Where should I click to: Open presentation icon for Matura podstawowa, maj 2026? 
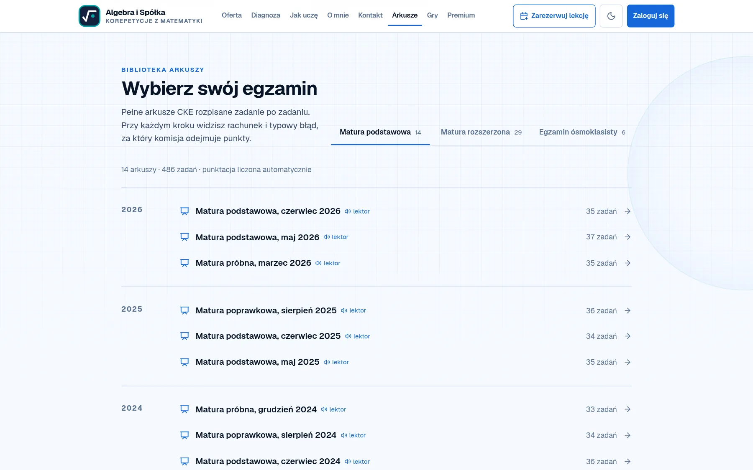(x=184, y=237)
